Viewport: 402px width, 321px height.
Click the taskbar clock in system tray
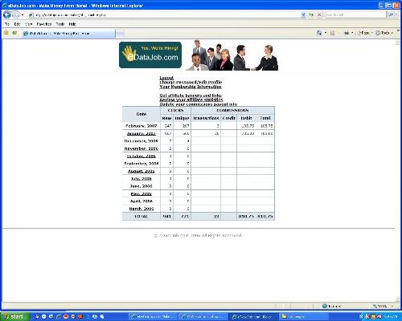[x=392, y=317]
